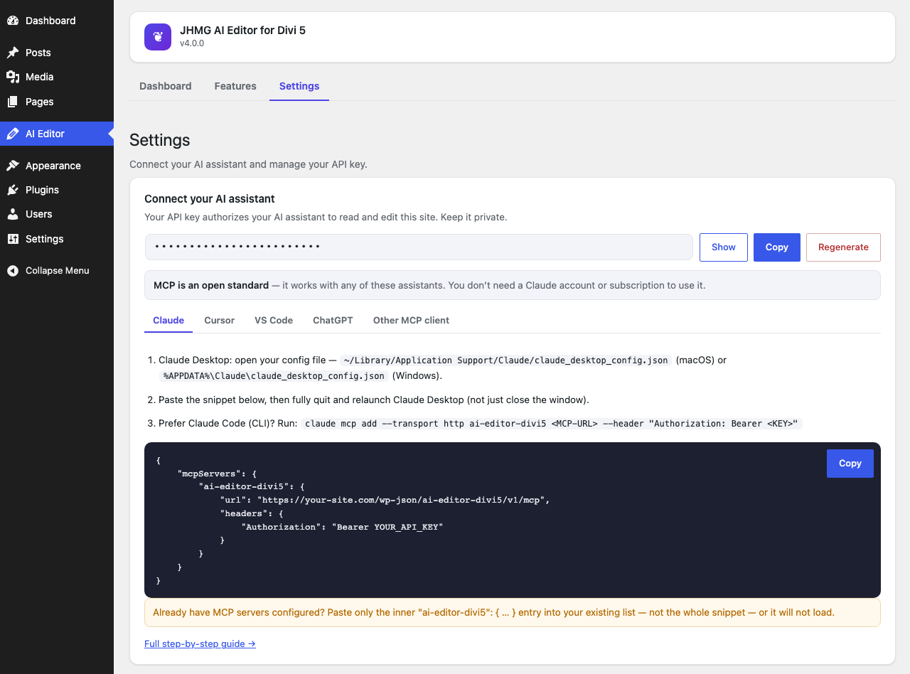Copy the JSON config snippet
Screen dimensions: 910x674
click(x=850, y=464)
